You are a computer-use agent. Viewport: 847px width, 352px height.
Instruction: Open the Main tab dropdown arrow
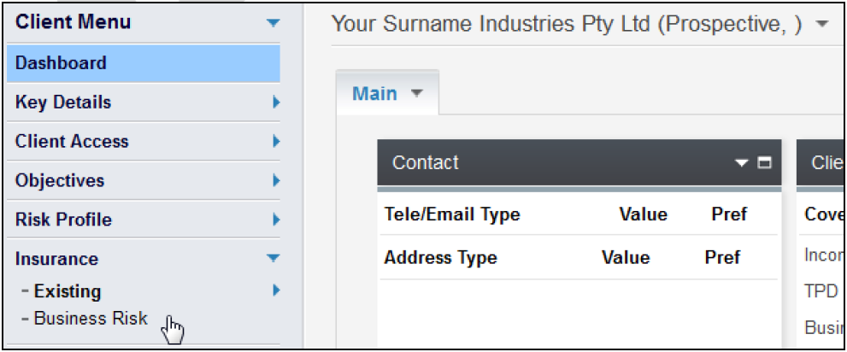tap(417, 94)
